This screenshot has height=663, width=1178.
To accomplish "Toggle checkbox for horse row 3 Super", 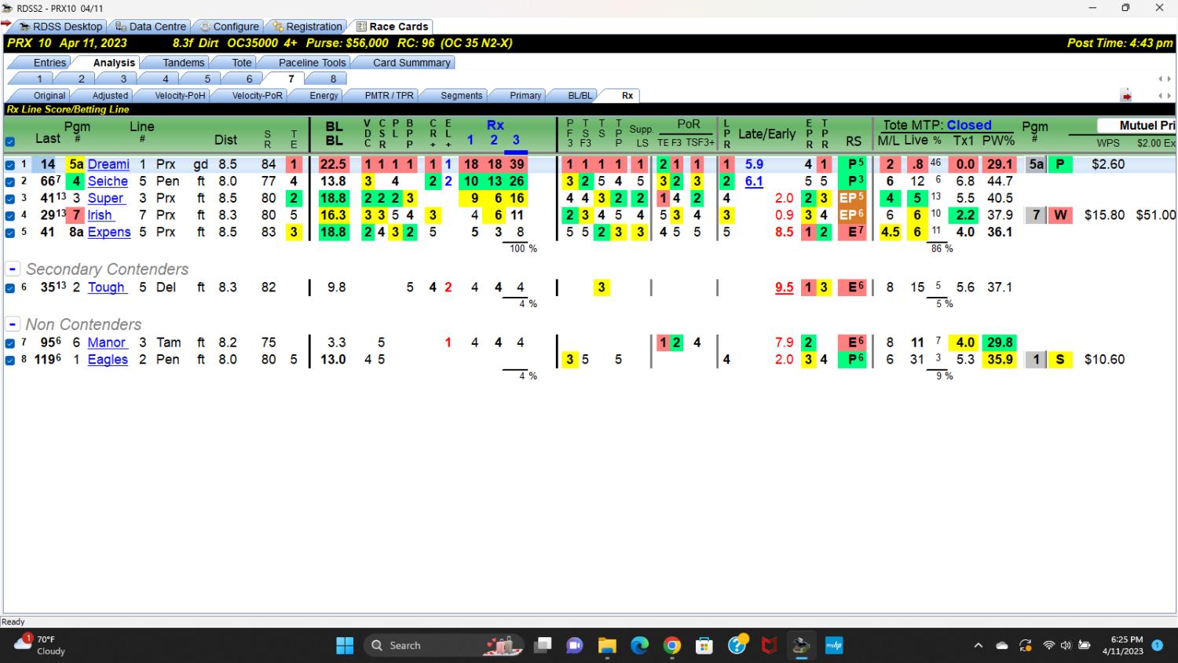I will point(10,199).
